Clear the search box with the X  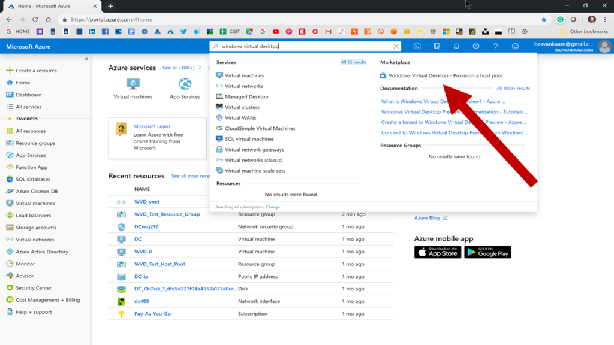pos(396,46)
